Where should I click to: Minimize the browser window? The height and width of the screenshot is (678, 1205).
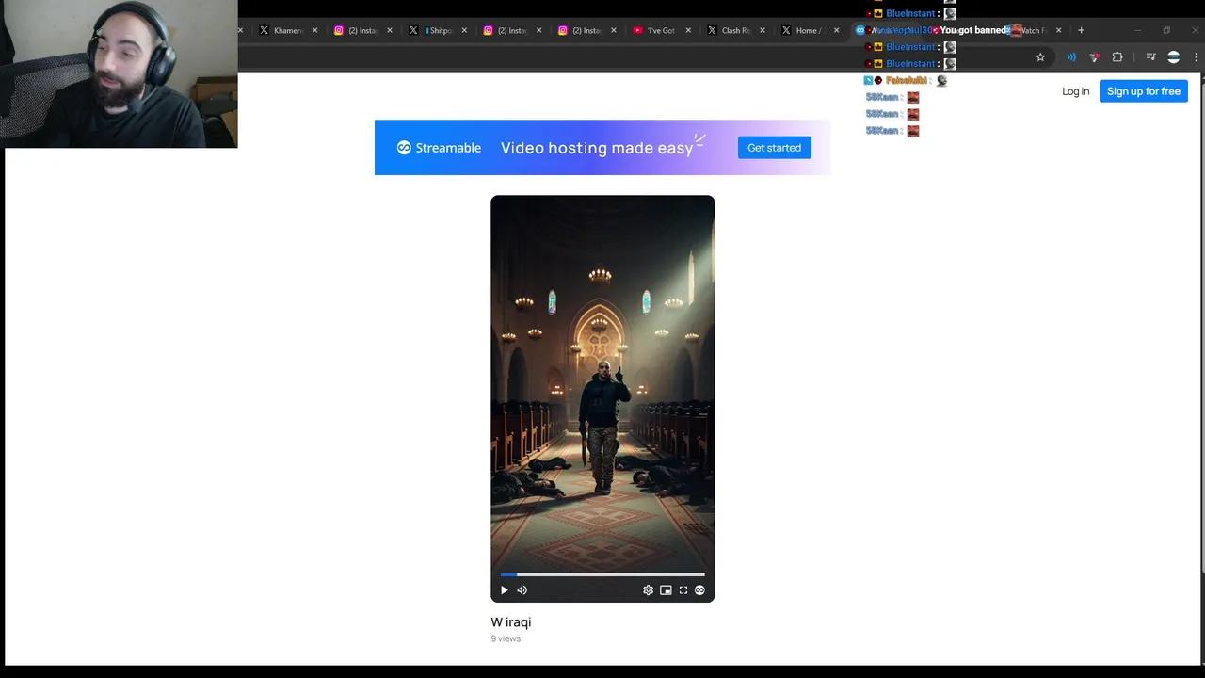[x=1137, y=30]
